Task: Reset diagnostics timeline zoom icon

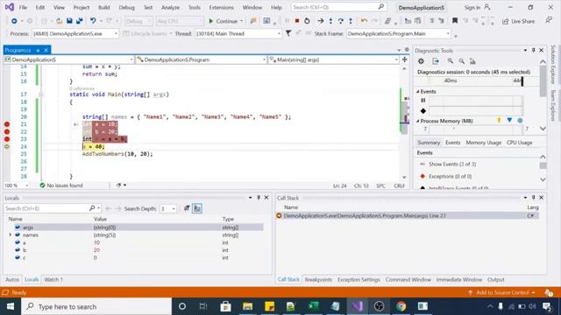Action: (x=472, y=61)
